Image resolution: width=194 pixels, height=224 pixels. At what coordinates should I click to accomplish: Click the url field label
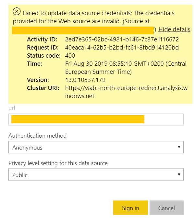[x=12, y=108]
